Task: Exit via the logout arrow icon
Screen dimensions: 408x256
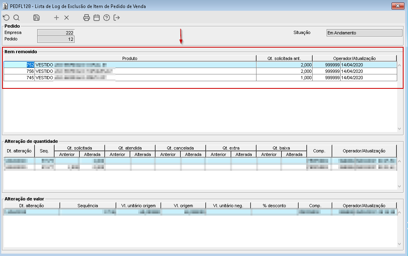Action: (117, 18)
